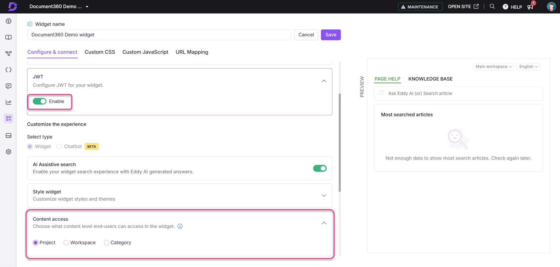This screenshot has height=267, width=560.
Task: Open the announcements megaphone icon
Action: (530, 7)
